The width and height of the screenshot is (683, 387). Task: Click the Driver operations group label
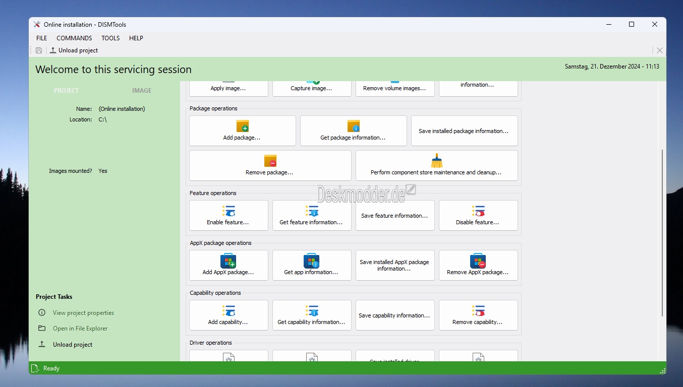tap(211, 343)
